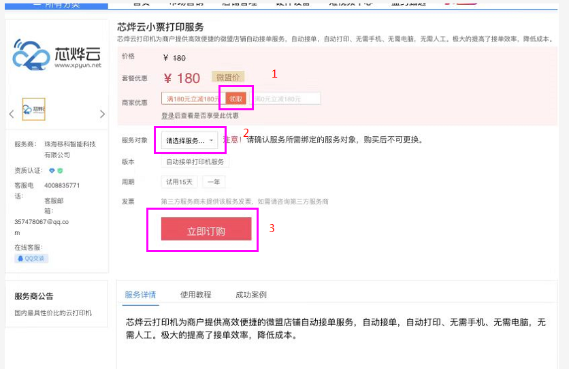
Task: Show previous product thumbnail with left arrow
Action: point(12,114)
